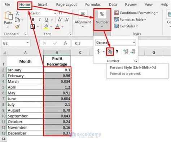Select the Format Painter brush icon
171x142 pixels.
17,26
